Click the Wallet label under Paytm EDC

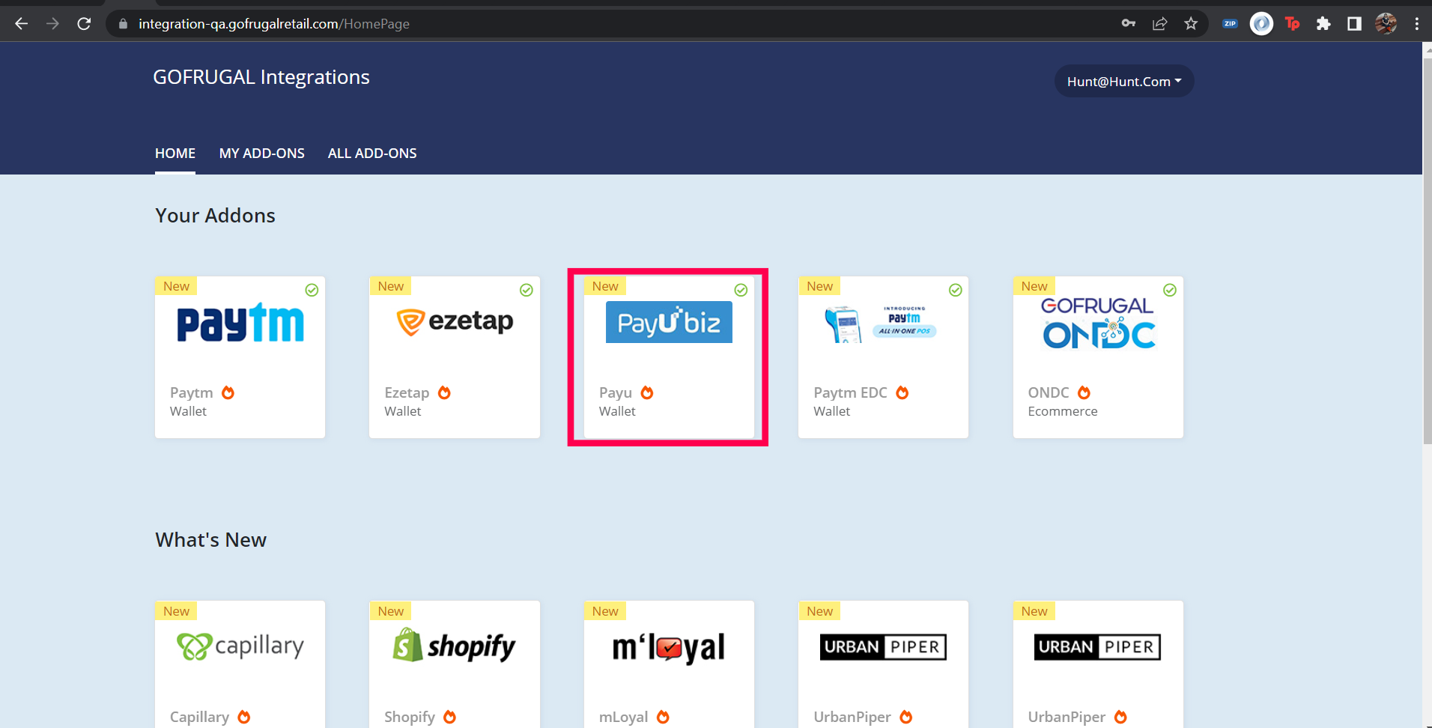coord(831,411)
